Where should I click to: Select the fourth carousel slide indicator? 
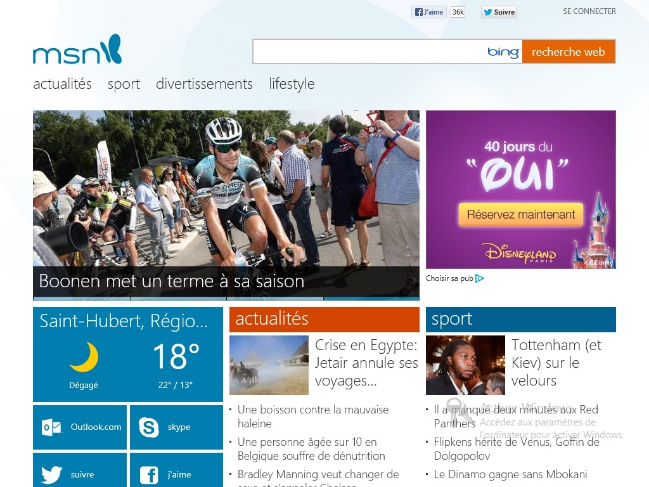click(x=371, y=298)
